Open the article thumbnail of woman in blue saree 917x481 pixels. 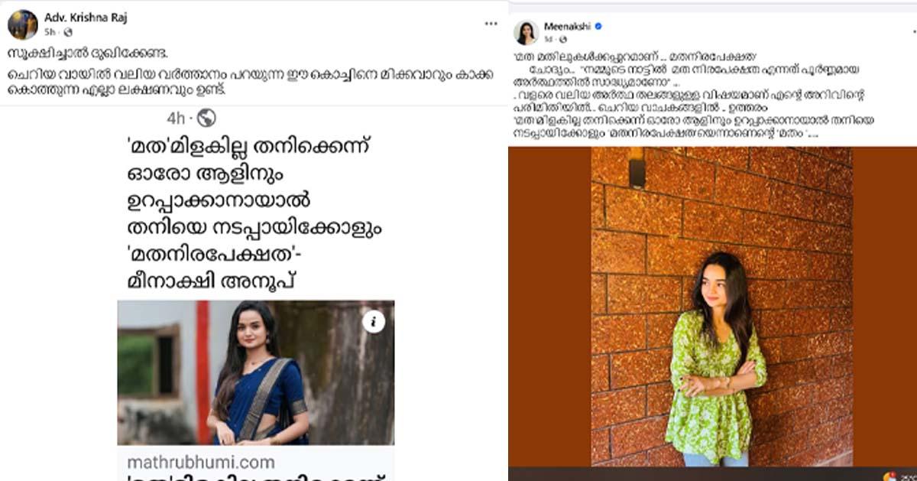tap(256, 372)
